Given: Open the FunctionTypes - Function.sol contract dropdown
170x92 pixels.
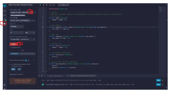Looking at the screenshot, I should [x=22, y=39].
